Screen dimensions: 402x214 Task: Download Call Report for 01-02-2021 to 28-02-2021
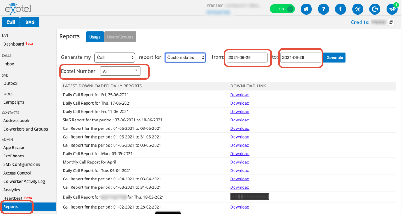[239, 207]
